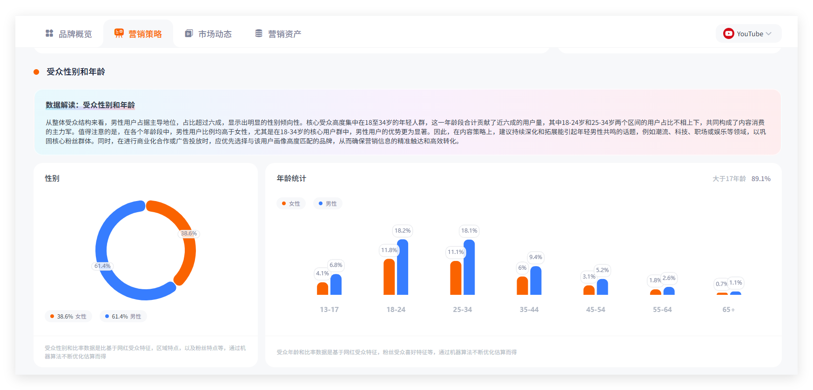Toggle 61.4% 男性 legend in gender chart
This screenshot has width=813, height=390.
(x=123, y=316)
